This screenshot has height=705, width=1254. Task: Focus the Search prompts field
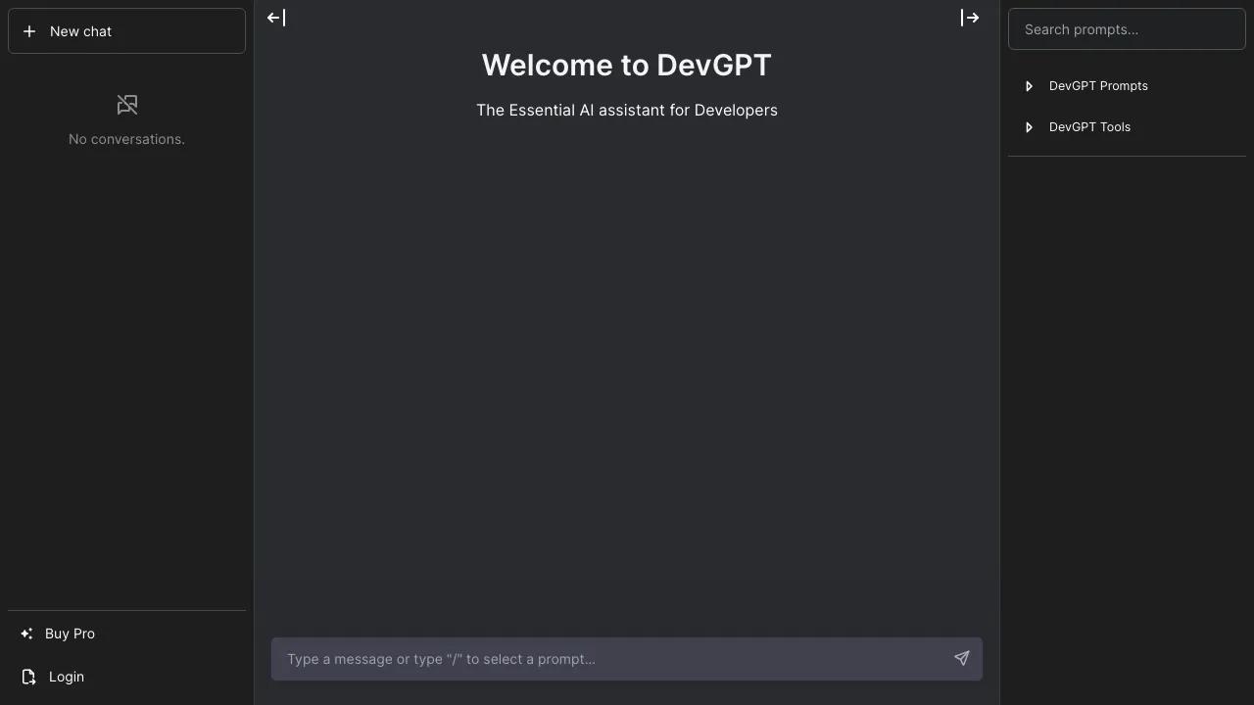(x=1127, y=29)
